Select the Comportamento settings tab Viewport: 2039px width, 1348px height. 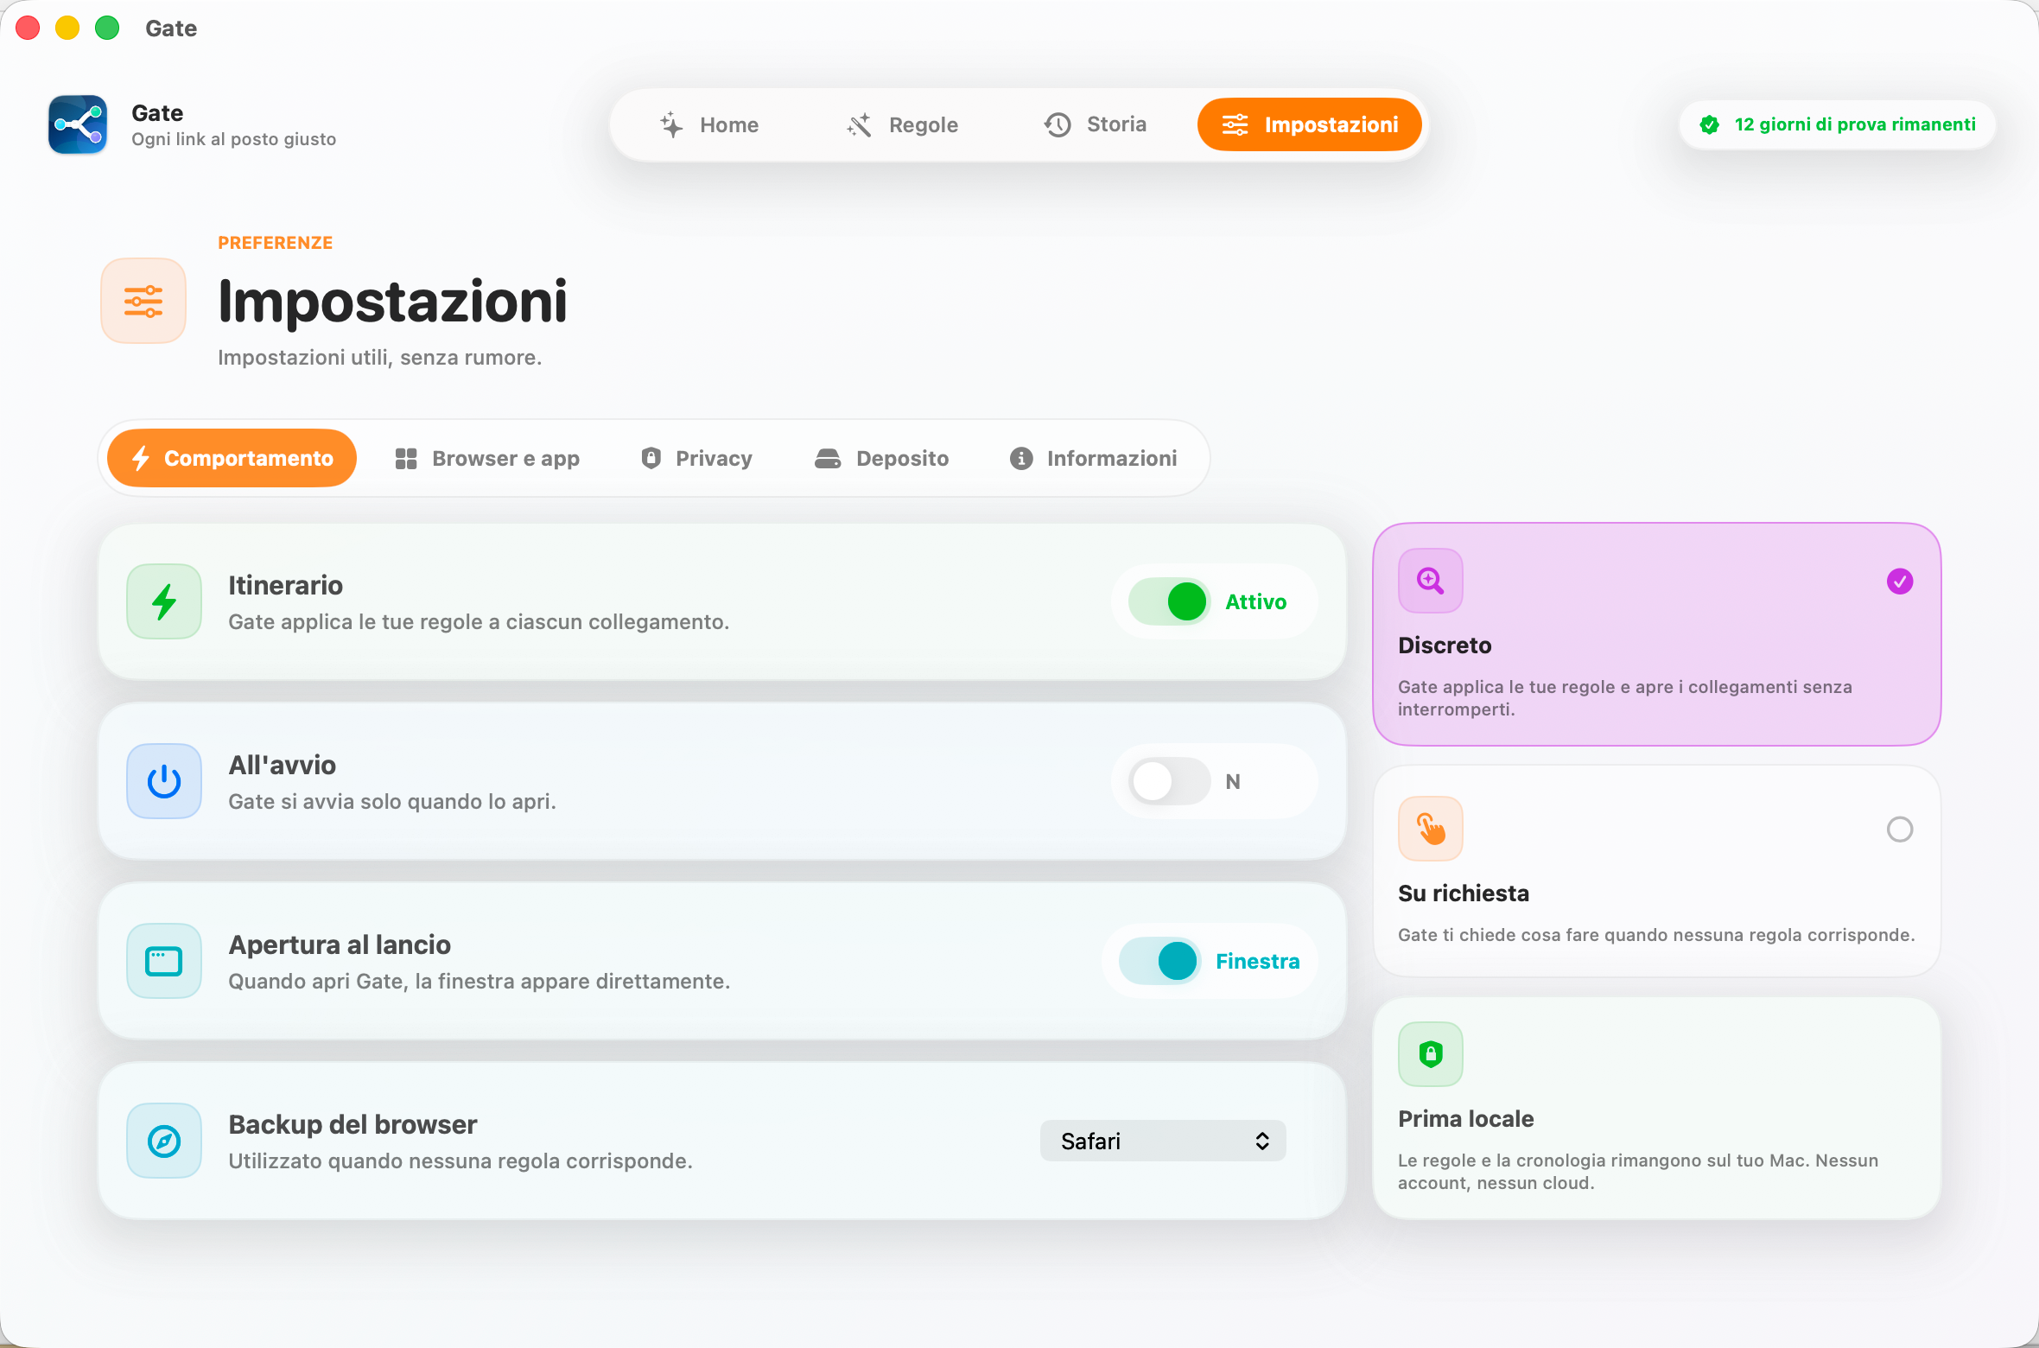[232, 458]
